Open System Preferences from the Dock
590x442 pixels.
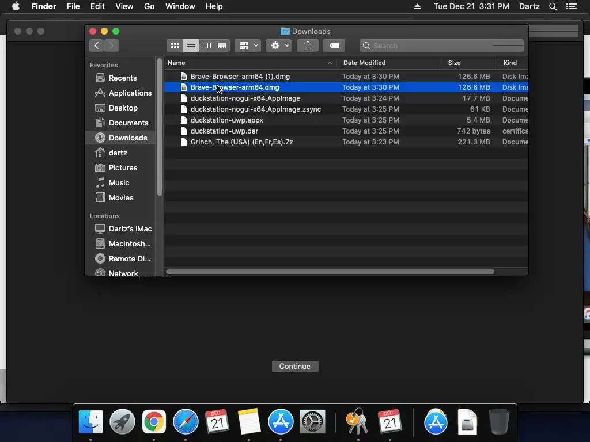tap(312, 422)
